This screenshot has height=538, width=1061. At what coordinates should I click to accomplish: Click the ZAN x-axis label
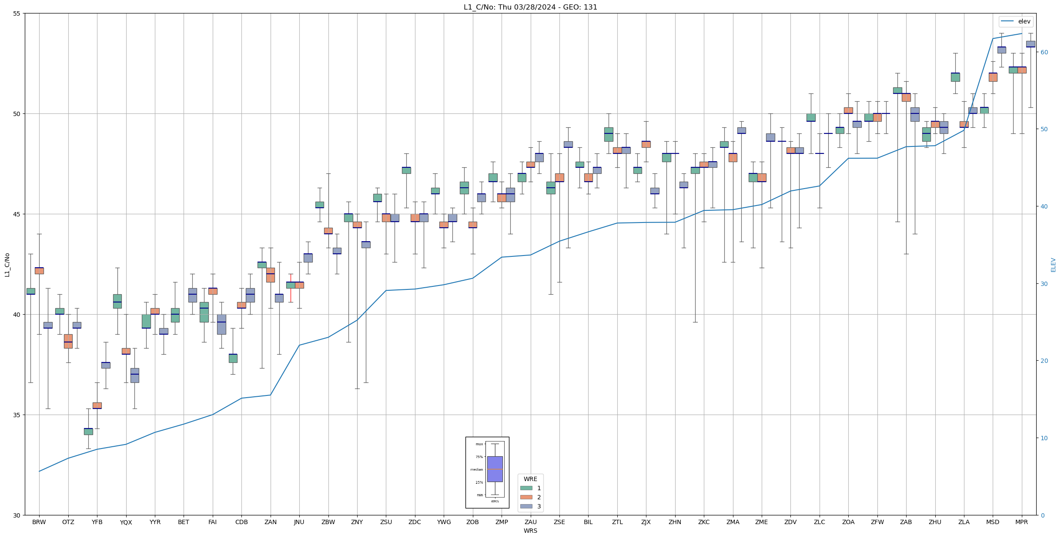point(271,522)
